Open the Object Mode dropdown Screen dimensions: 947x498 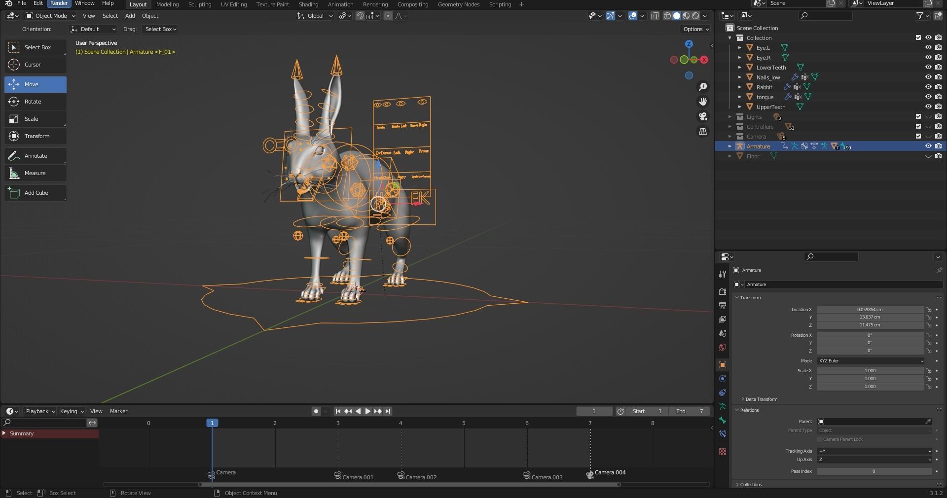pyautogui.click(x=50, y=16)
